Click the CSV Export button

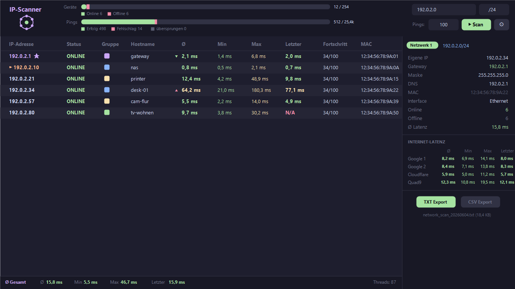tap(480, 202)
